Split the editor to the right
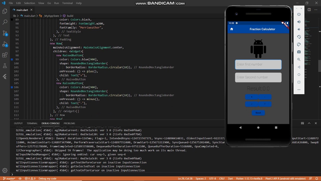Viewport: 321px width, 181px height. 309,10
